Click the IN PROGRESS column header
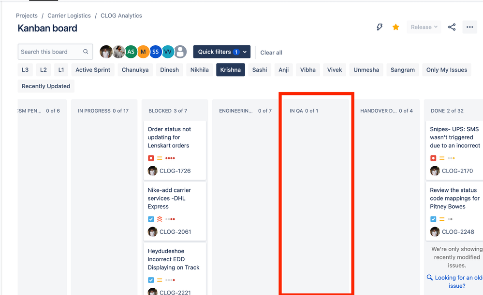This screenshot has width=483, height=295. (103, 111)
